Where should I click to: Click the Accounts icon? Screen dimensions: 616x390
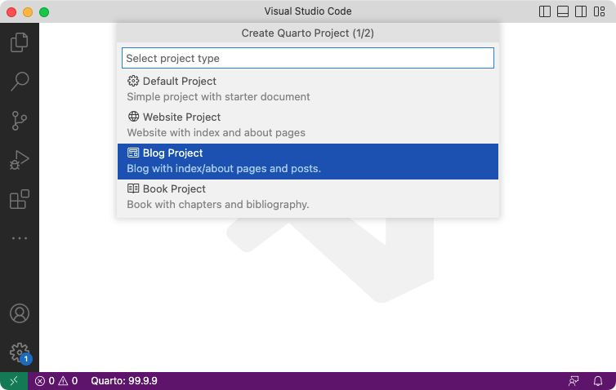[20, 313]
